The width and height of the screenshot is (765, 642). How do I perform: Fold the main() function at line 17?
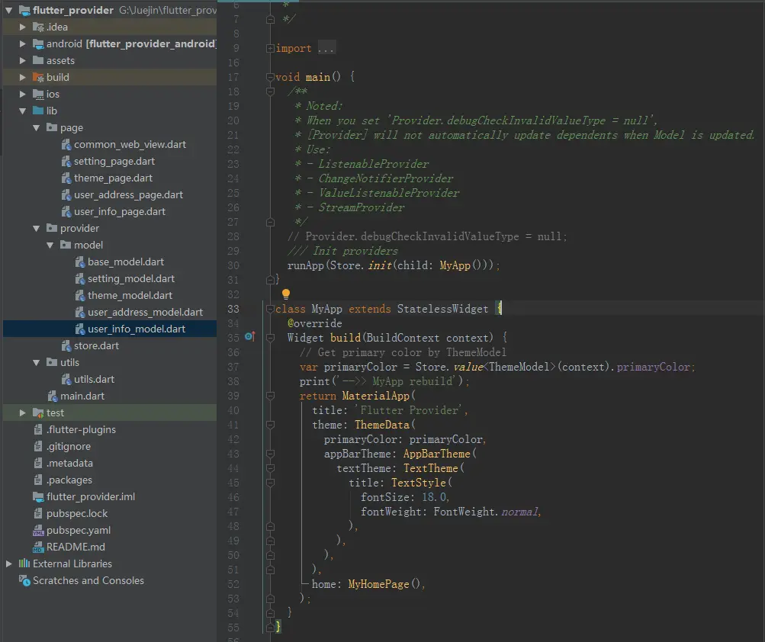[x=270, y=77]
